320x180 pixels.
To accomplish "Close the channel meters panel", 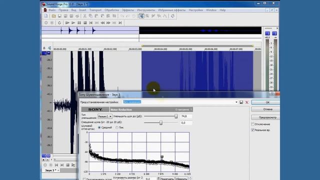I will pos(277,28).
